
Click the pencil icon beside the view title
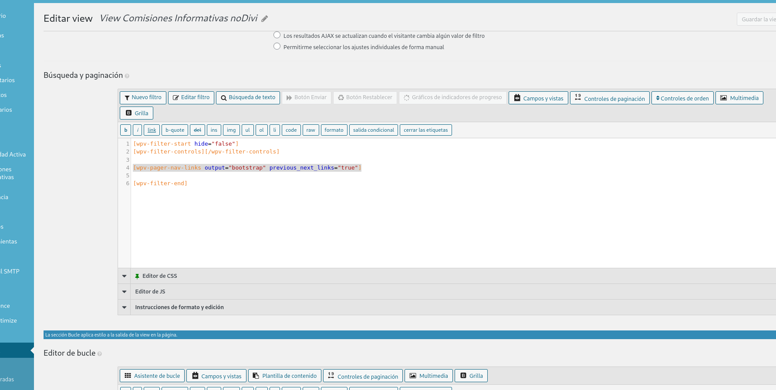[x=264, y=19]
